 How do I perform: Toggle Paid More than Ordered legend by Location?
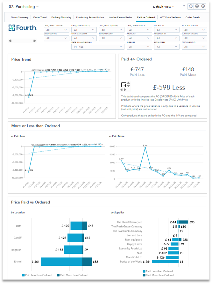[x=72, y=275]
